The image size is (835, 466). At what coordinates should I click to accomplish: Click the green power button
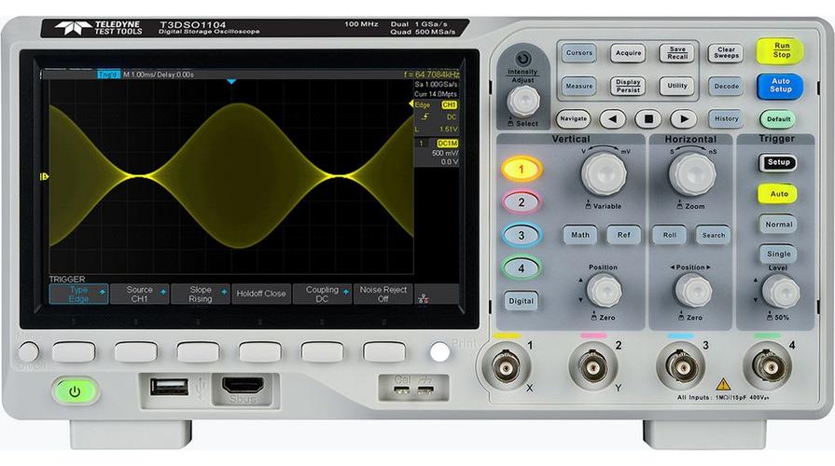pos(75,391)
